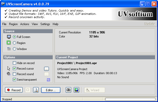
Task: Click the mouse cursor arrow icon
Action: [x=9, y=69]
